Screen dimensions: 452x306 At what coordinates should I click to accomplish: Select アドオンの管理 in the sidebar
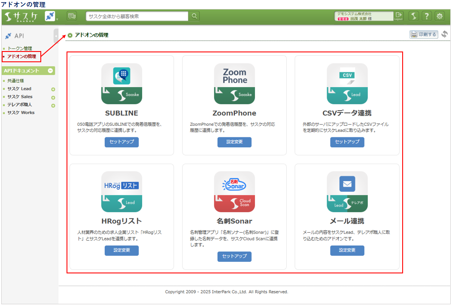pyautogui.click(x=21, y=57)
